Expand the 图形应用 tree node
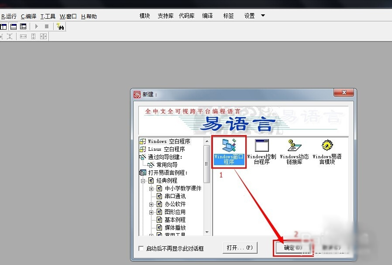The height and width of the screenshot is (265, 392). (151, 213)
